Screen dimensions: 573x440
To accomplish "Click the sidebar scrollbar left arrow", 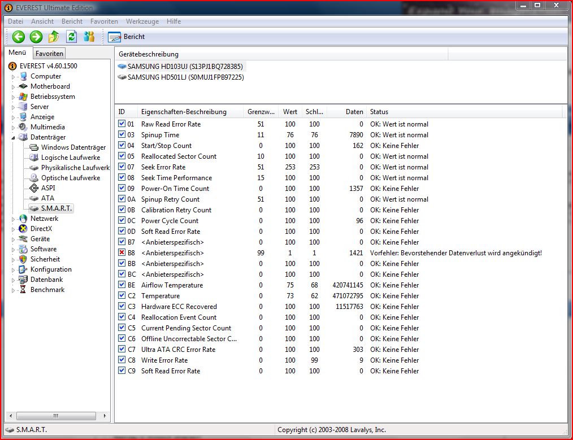I will [11, 416].
